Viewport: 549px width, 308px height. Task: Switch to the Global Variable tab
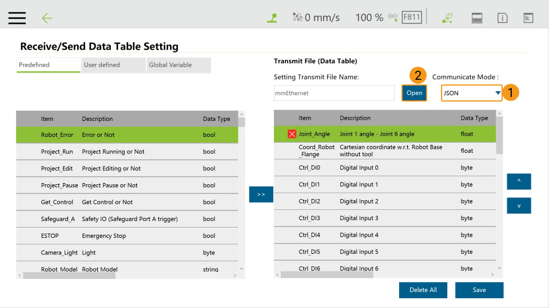click(178, 65)
